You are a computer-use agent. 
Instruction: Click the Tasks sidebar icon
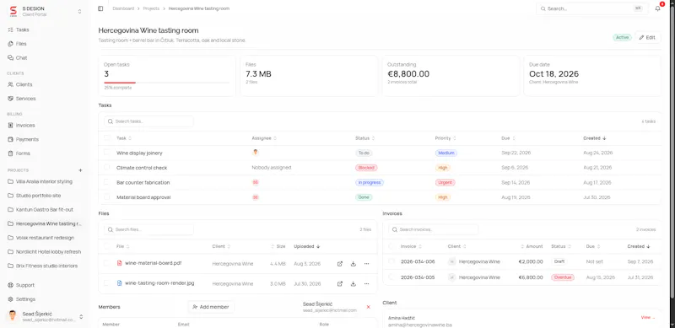10,30
